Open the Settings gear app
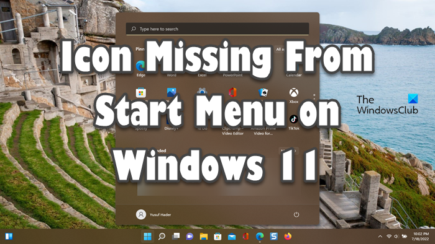The width and height of the screenshot is (435, 244). 202,92
